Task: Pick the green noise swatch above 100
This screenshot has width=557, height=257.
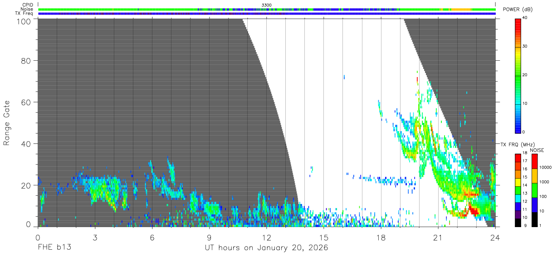Action: coord(534,190)
